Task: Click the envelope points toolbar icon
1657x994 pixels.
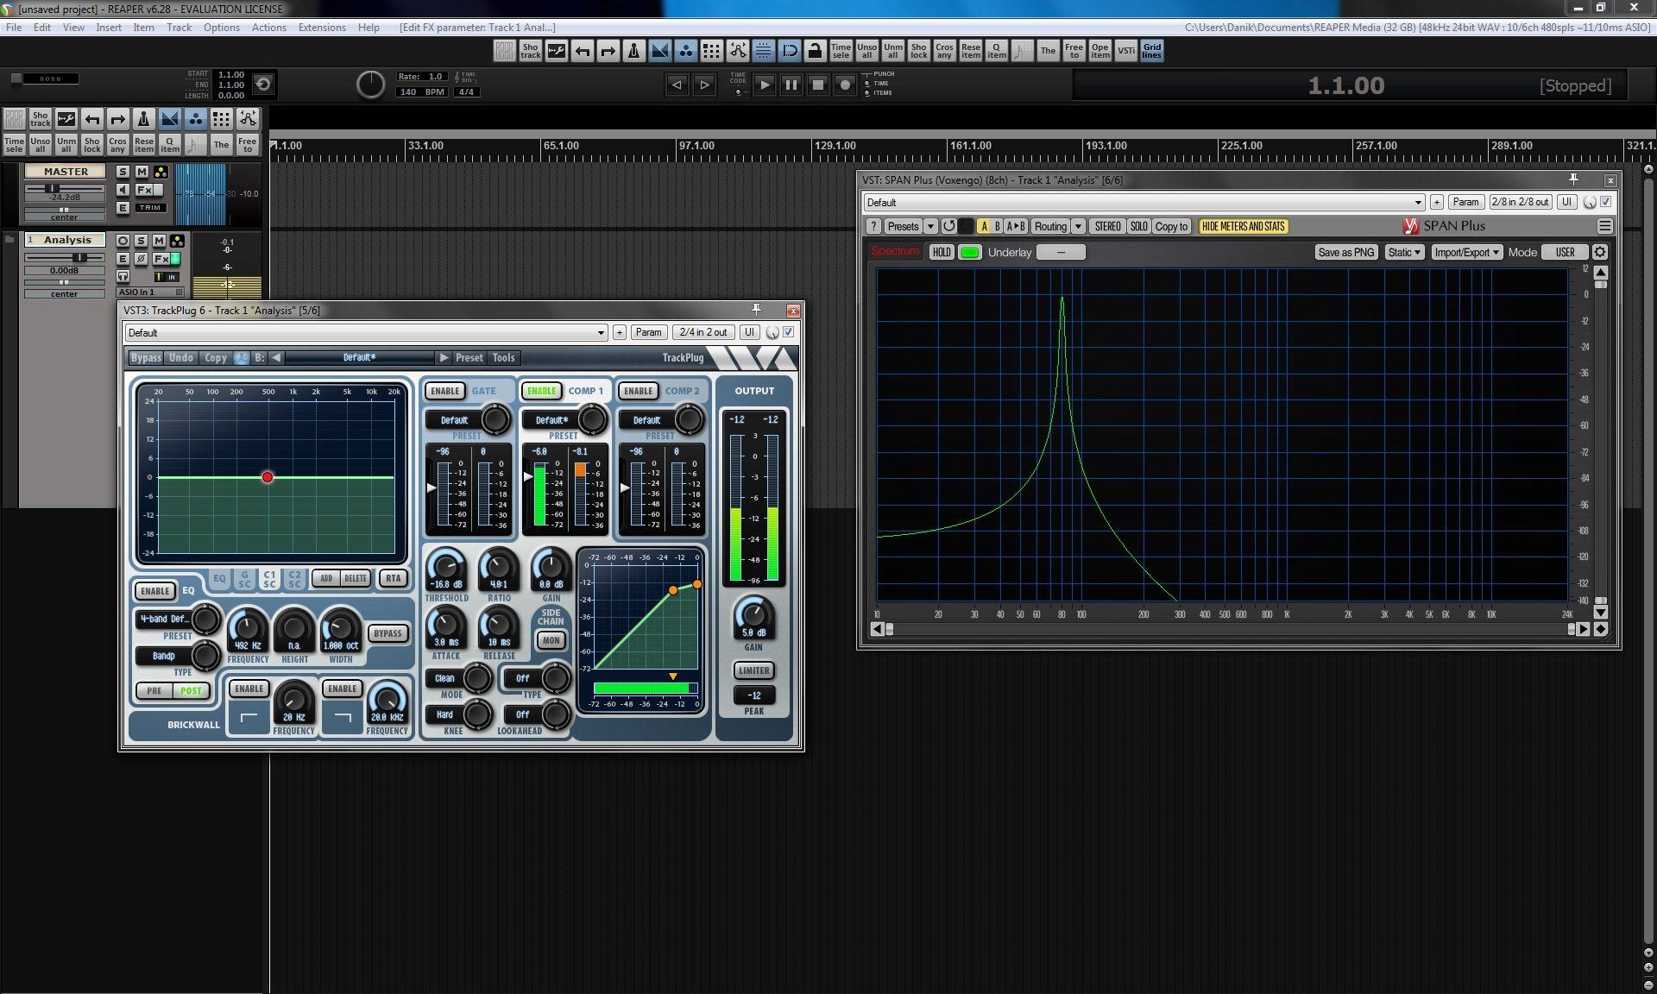Action: coord(737,51)
